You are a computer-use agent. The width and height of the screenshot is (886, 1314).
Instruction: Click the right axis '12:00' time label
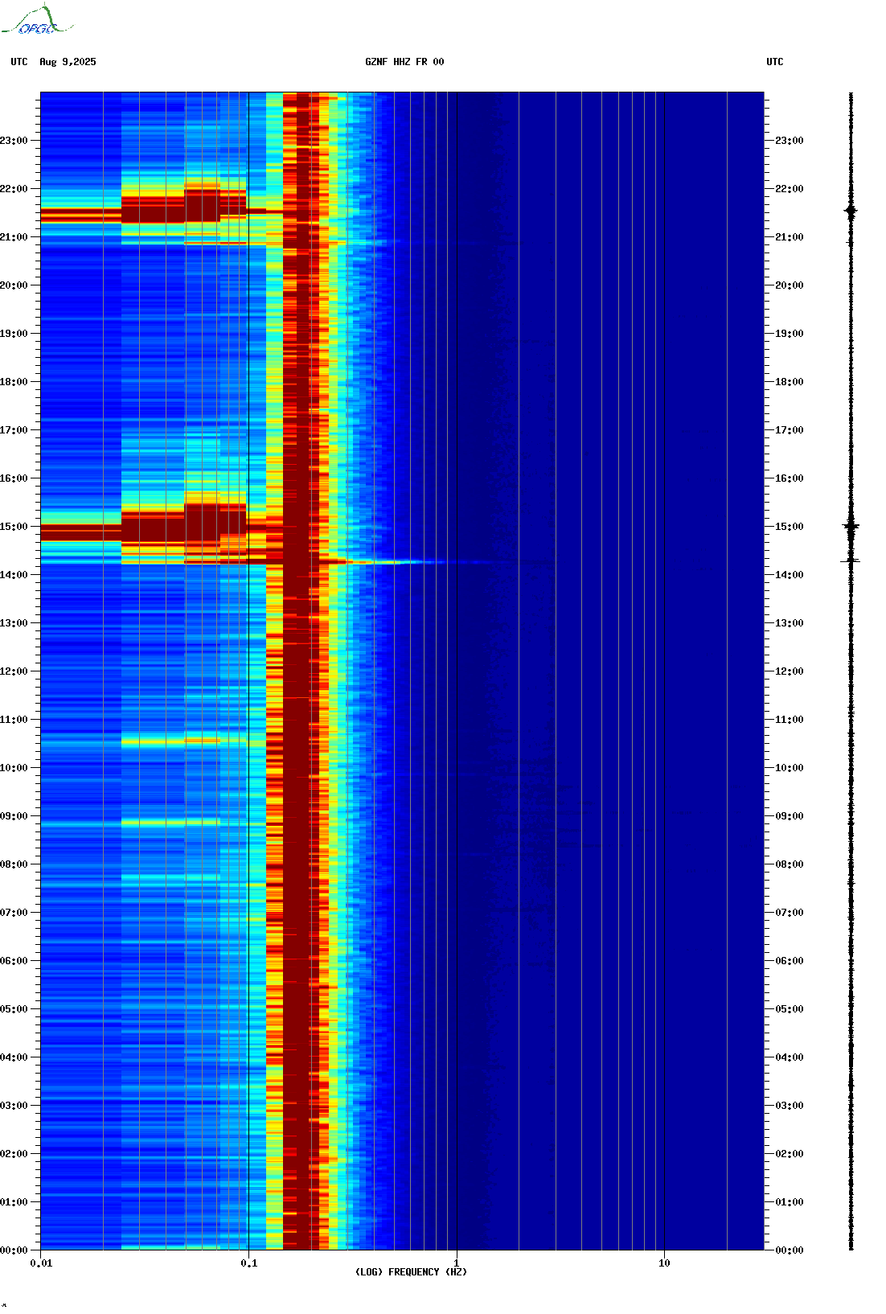point(789,671)
